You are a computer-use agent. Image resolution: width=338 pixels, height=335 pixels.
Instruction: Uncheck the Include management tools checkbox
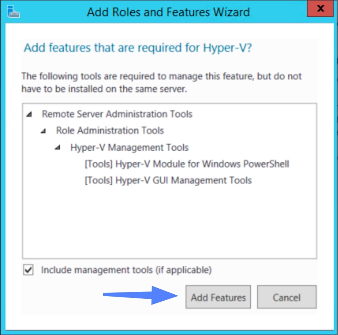[x=28, y=270]
